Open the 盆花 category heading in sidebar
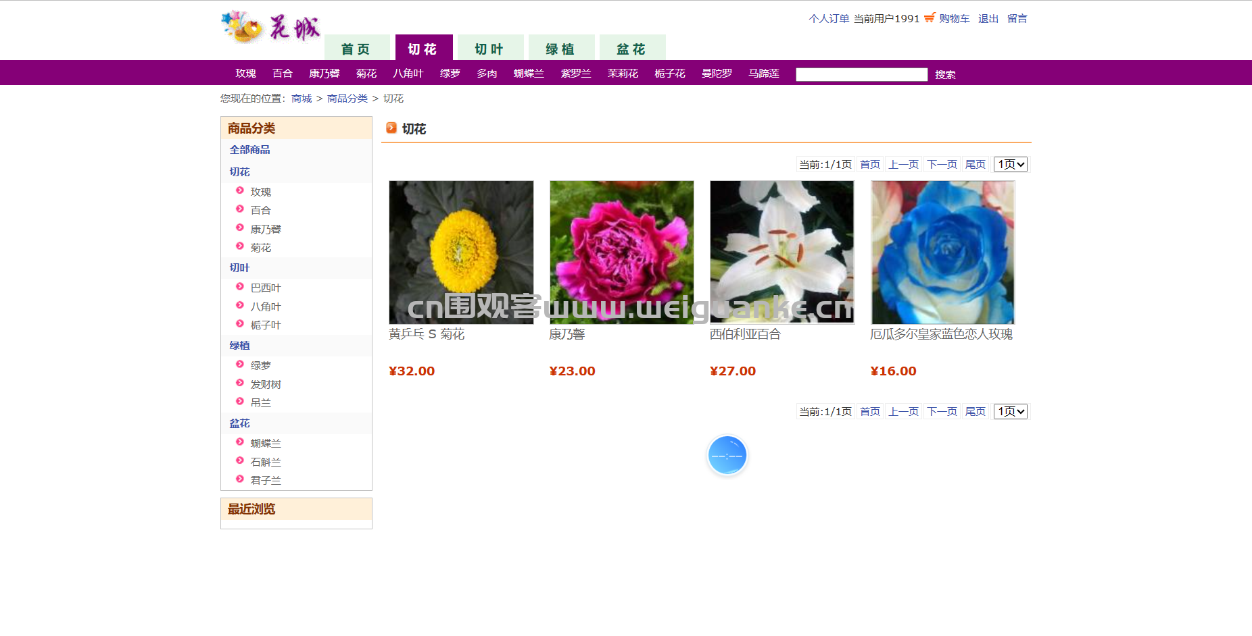 (239, 423)
